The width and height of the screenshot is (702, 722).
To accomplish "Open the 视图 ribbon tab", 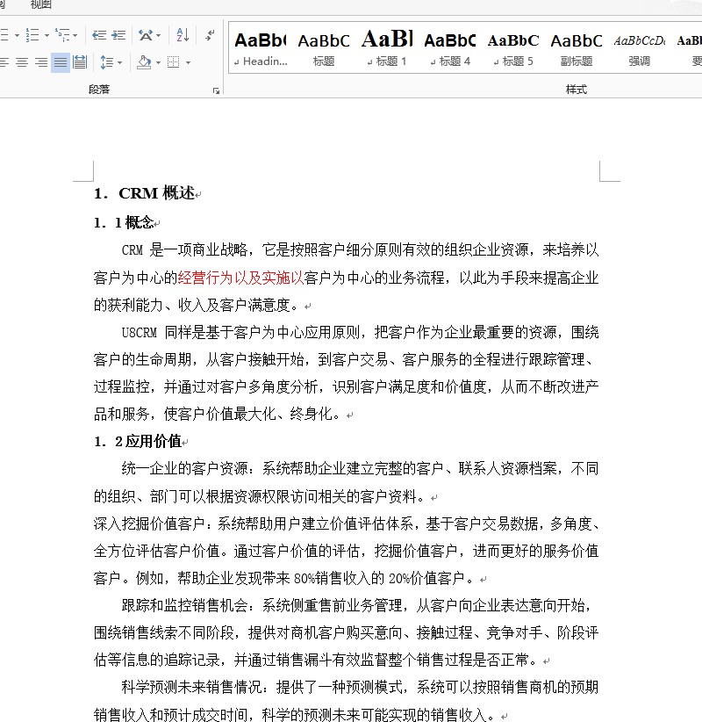I will pyautogui.click(x=40, y=4).
